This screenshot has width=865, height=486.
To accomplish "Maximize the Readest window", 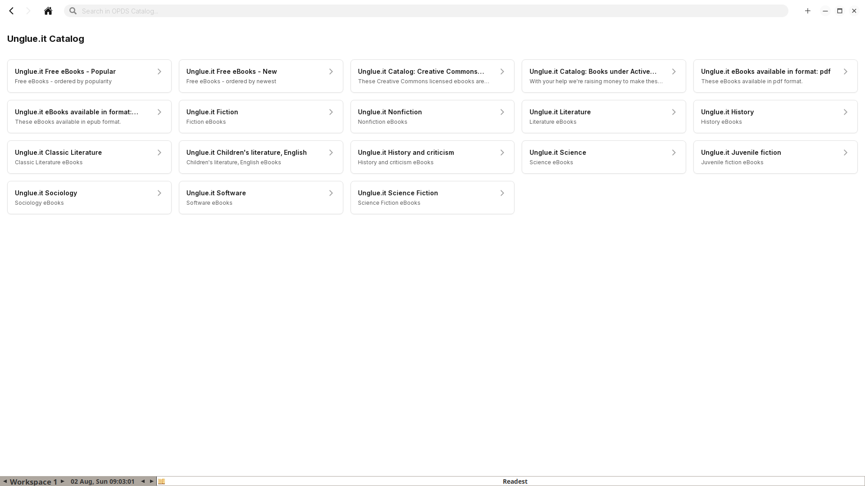I will [x=840, y=11].
